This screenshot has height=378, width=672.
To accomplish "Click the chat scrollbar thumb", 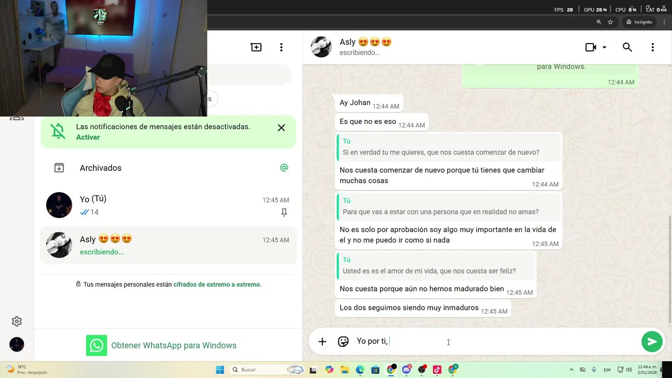I will tap(669, 269).
